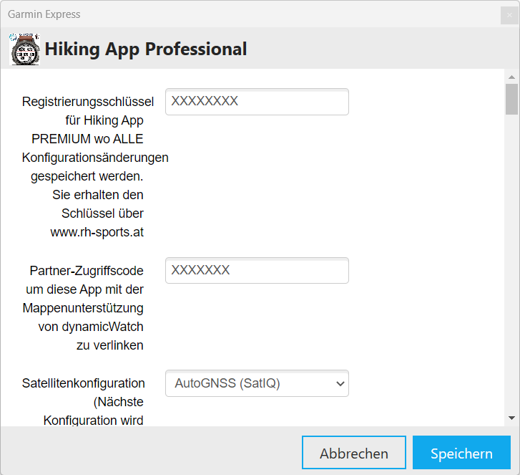Image resolution: width=520 pixels, height=475 pixels.
Task: Click the Hiking App watch icon
Action: click(x=24, y=49)
